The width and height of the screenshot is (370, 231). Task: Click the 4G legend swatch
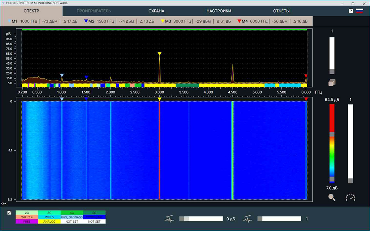72,213
